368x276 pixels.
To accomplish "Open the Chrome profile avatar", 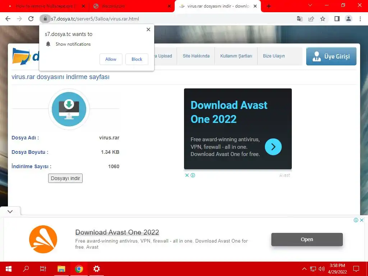I will (349, 19).
